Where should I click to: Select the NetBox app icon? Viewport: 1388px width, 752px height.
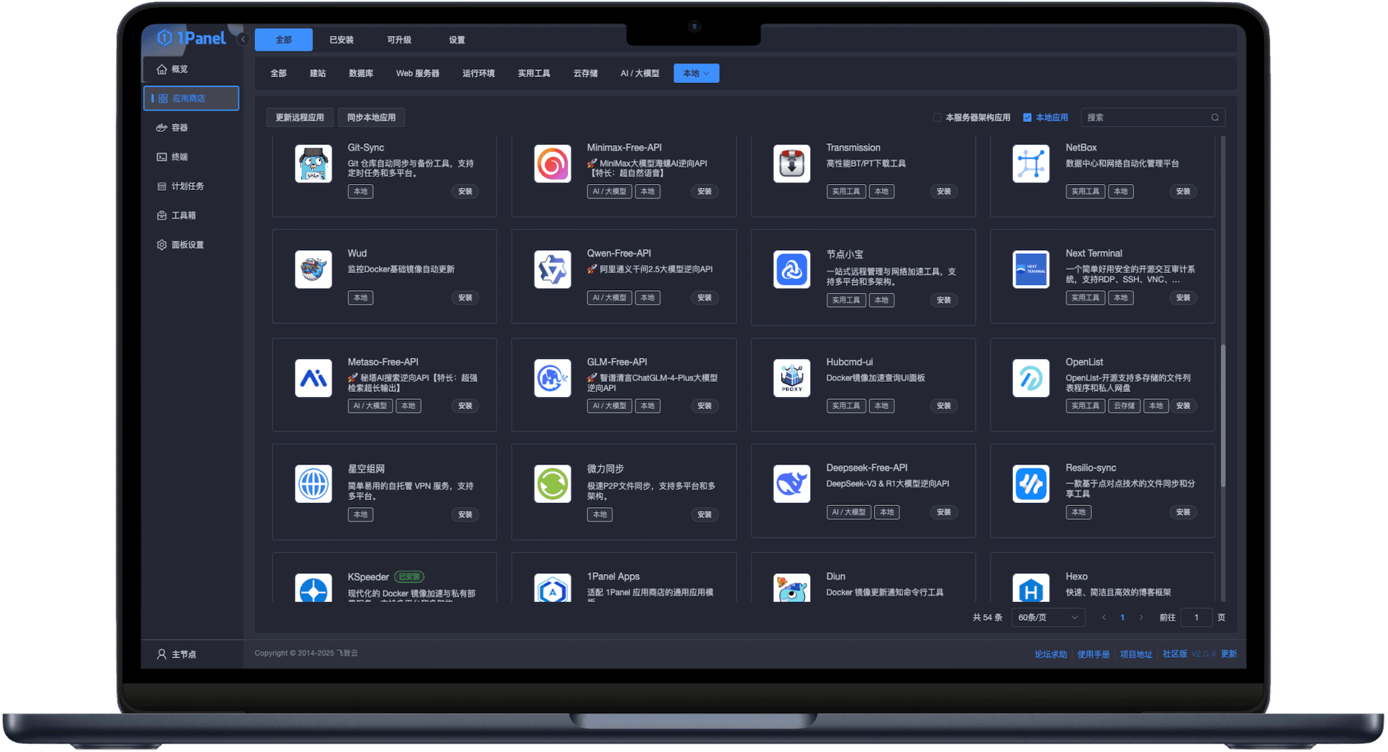[1031, 164]
